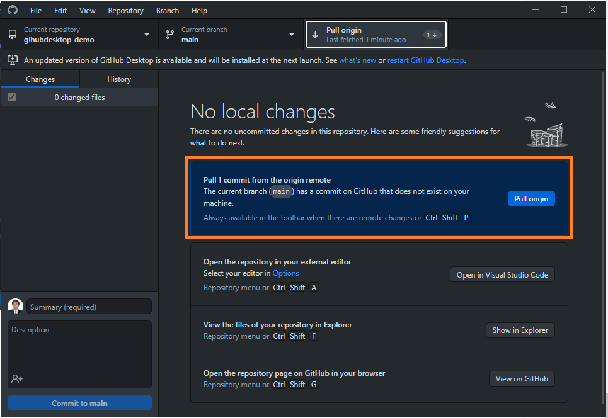Image resolution: width=608 pixels, height=418 pixels.
Task: Click the '0 changed files' label
Action: [x=79, y=98]
